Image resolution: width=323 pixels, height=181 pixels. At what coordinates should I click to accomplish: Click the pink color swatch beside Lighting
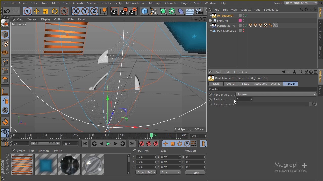tap(240, 20)
